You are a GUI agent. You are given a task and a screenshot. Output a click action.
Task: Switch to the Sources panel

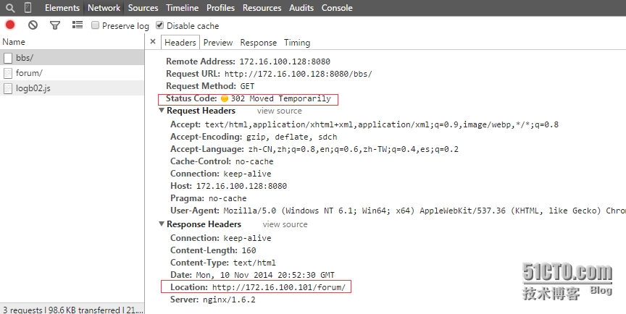(143, 7)
